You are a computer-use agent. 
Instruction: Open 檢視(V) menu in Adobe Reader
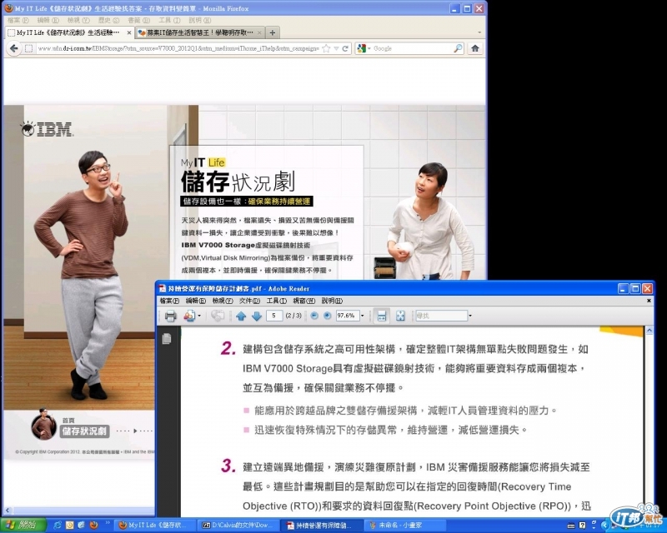tap(223, 301)
